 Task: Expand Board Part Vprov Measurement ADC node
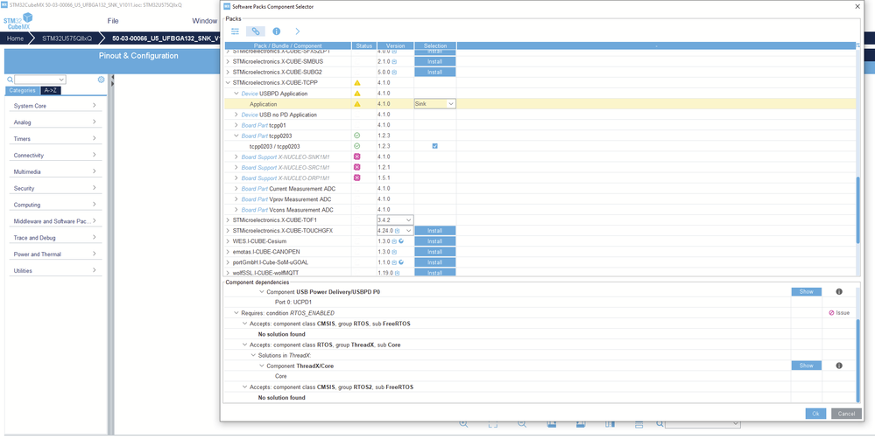236,199
